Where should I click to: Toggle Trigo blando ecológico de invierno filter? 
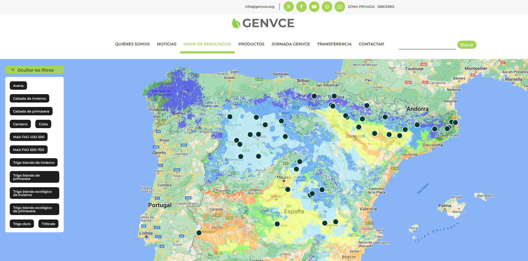[35, 193]
